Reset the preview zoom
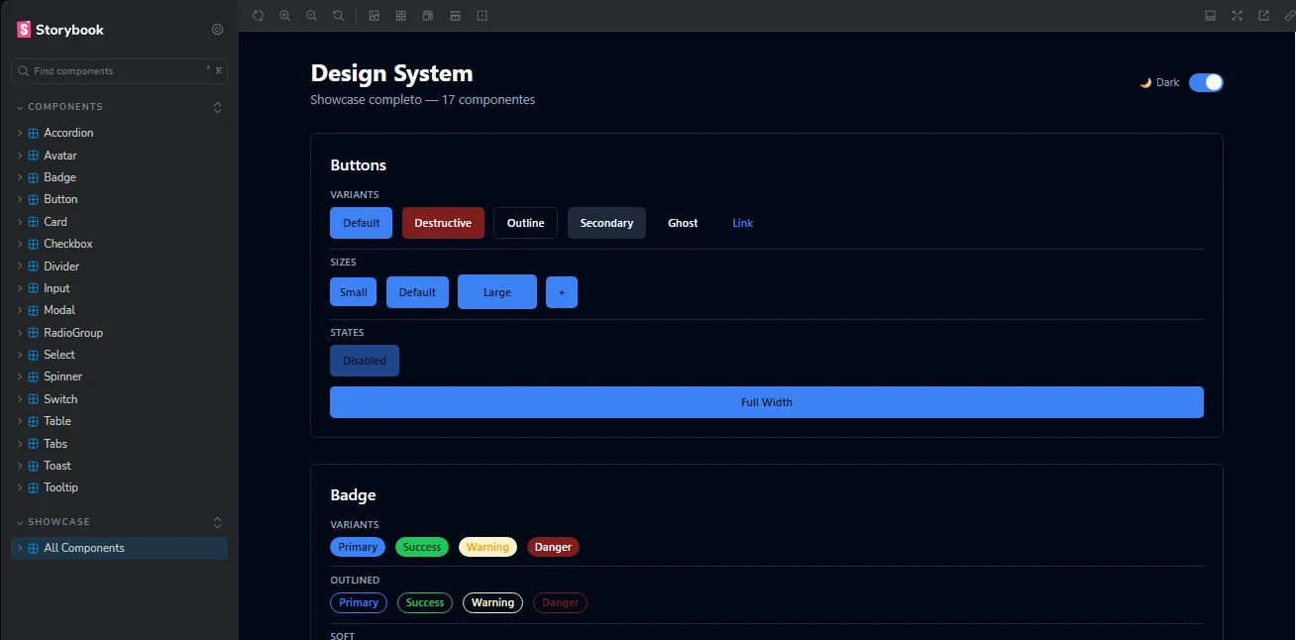Viewport: 1296px width, 640px height. 339,16
